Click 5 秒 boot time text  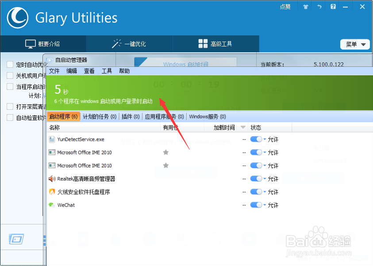(x=62, y=90)
